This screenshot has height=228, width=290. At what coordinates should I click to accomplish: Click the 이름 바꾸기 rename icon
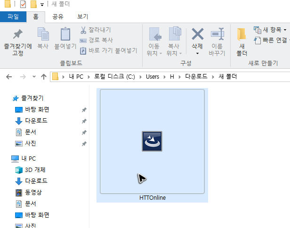point(217,34)
